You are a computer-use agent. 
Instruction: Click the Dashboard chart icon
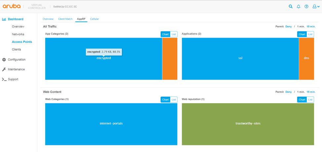tap(4, 19)
